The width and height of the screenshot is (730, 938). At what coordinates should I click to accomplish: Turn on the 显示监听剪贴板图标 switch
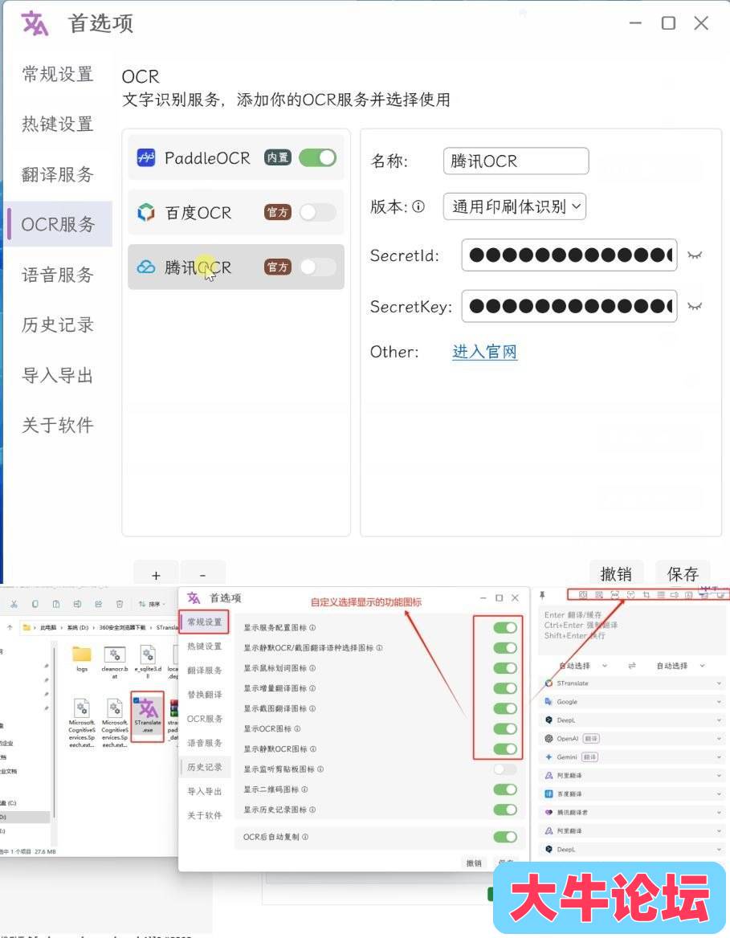click(505, 769)
